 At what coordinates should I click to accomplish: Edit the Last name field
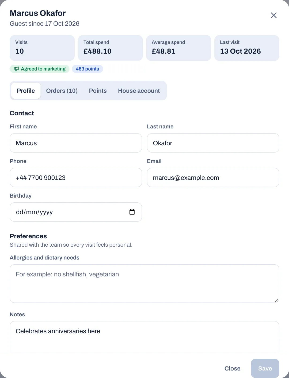[213, 143]
